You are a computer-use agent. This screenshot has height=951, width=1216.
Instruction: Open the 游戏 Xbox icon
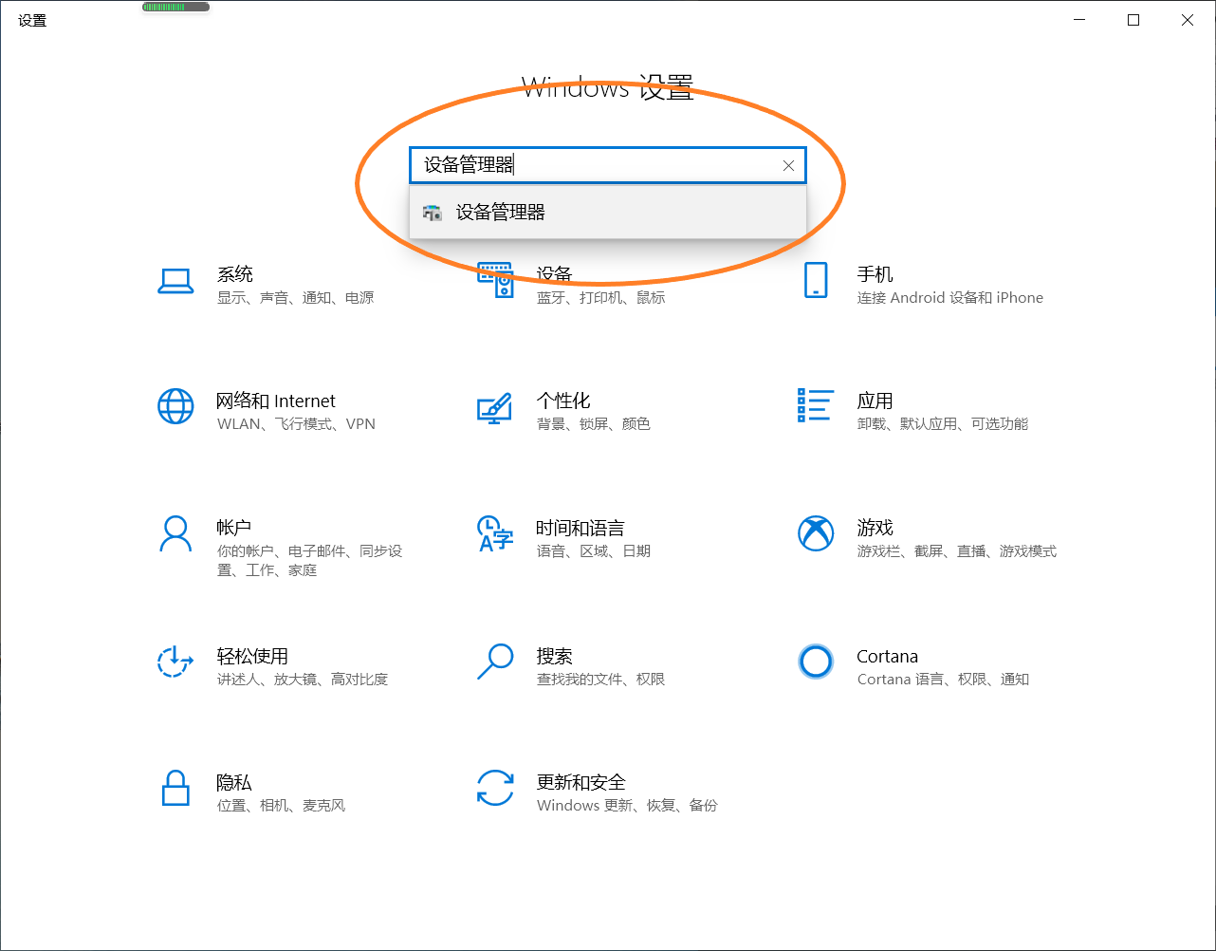pyautogui.click(x=816, y=533)
